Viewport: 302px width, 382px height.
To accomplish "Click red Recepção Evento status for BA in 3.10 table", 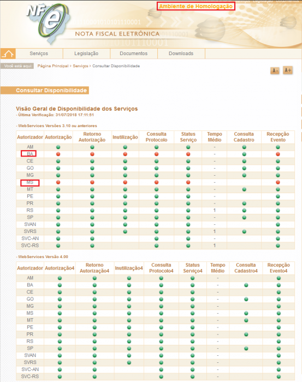I will (x=278, y=154).
